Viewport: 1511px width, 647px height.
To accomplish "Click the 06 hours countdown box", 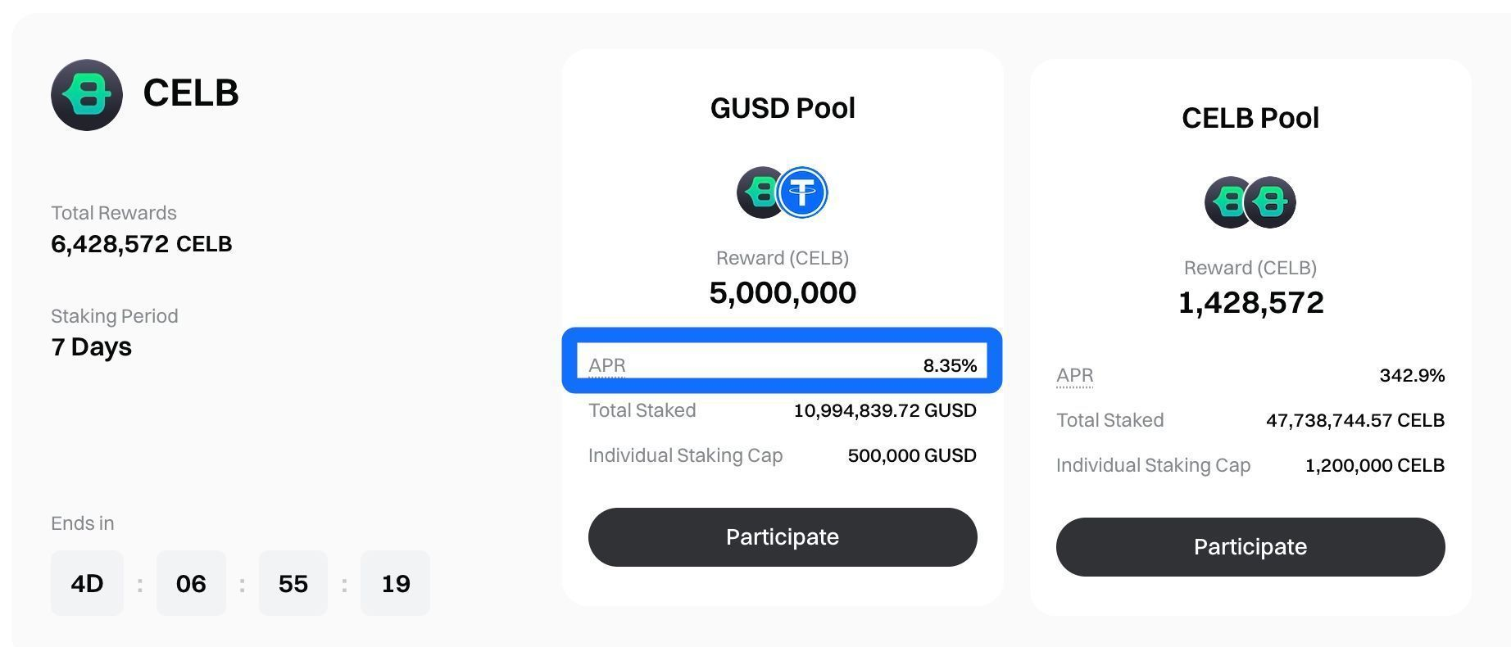I will (x=191, y=583).
